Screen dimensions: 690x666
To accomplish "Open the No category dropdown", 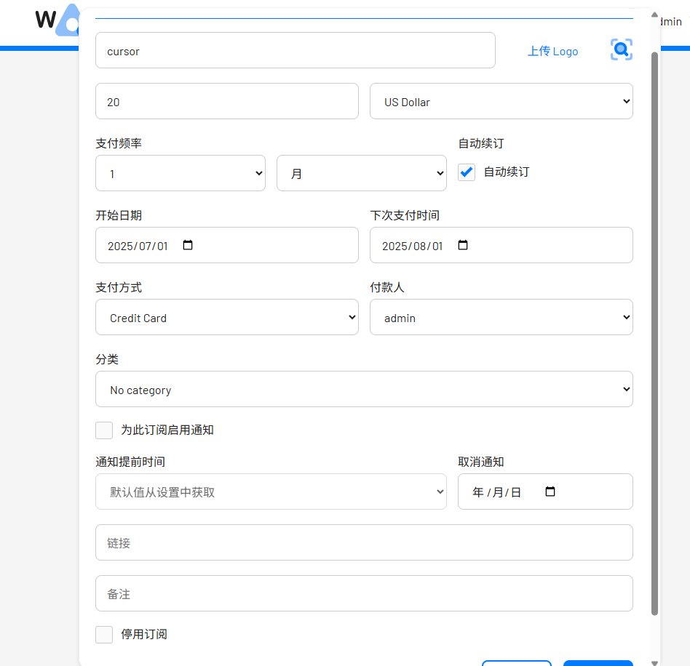I will point(365,389).
